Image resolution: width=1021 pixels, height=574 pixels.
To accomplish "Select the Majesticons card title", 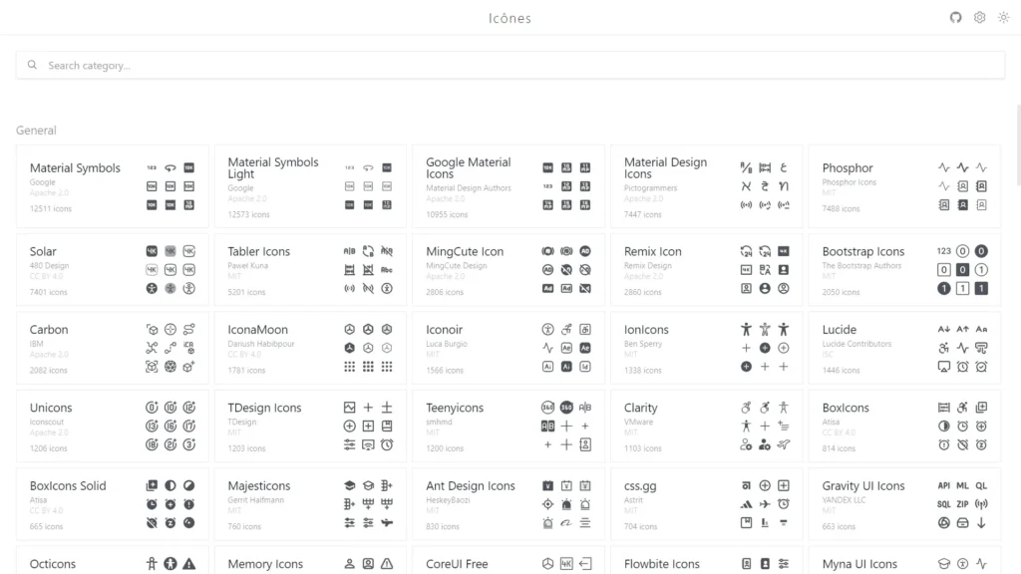I will tap(259, 485).
